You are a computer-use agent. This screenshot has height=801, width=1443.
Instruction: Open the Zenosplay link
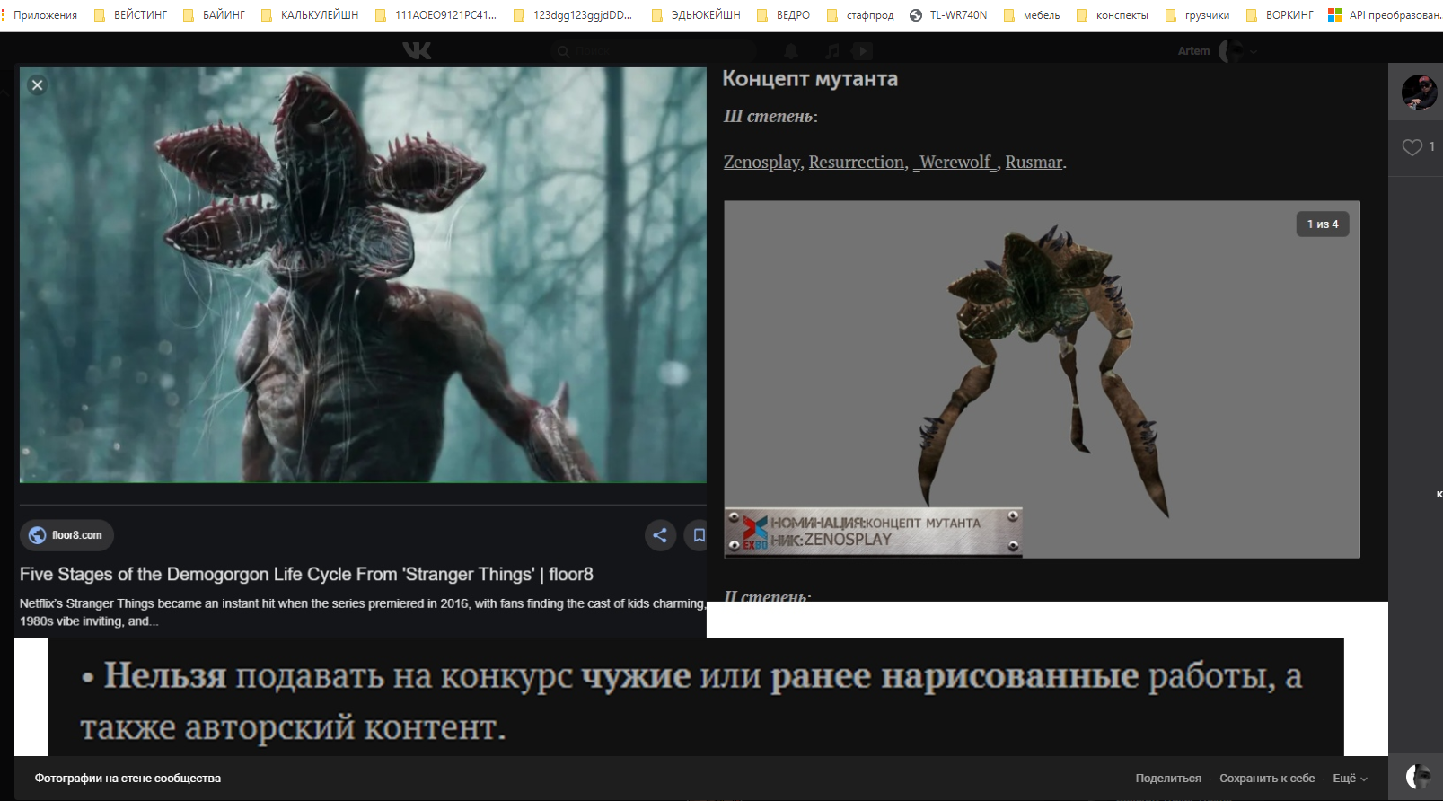point(761,162)
